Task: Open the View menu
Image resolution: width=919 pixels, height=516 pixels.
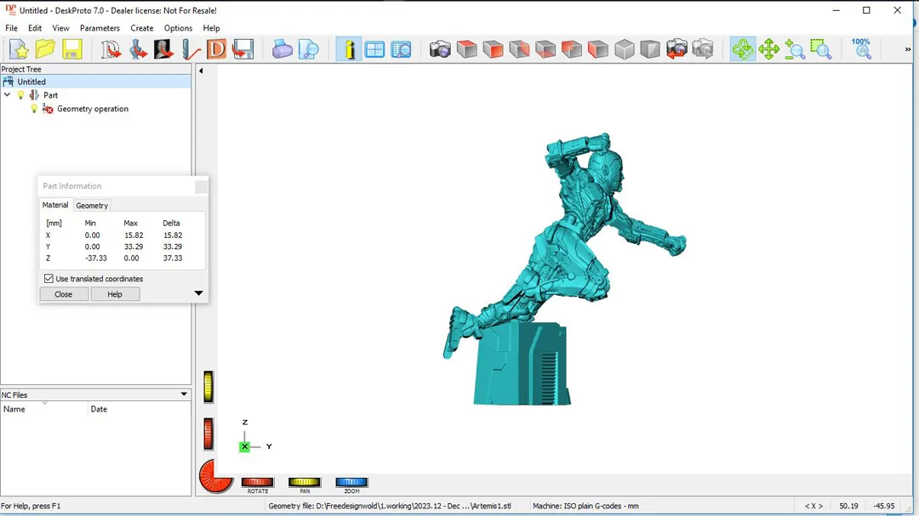Action: click(x=60, y=28)
